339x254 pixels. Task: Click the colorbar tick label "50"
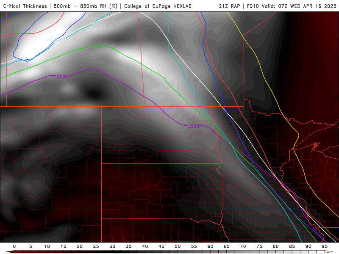point(178,246)
